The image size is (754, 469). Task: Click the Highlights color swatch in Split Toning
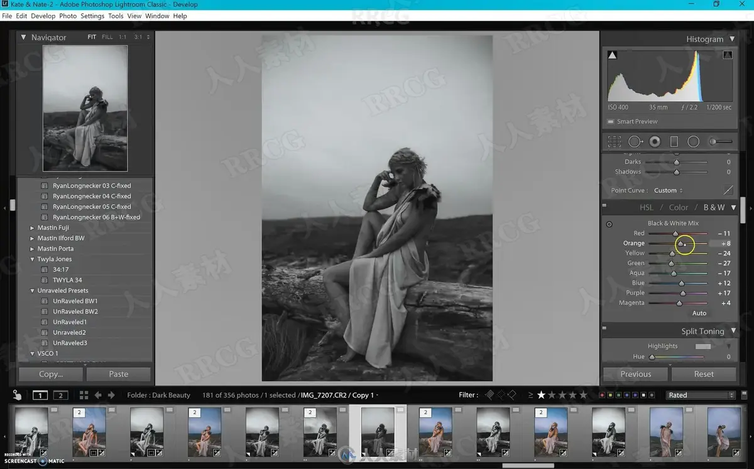pyautogui.click(x=703, y=346)
